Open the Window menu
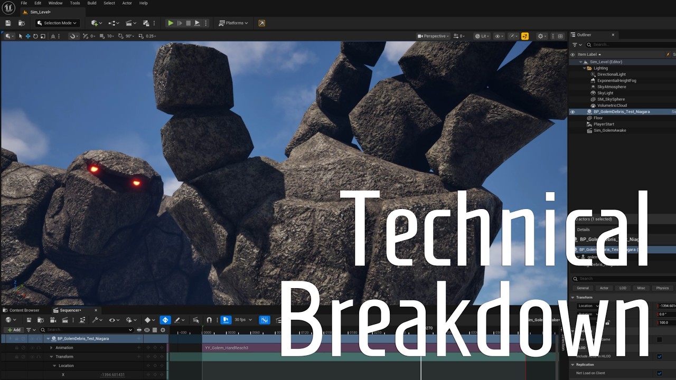The image size is (676, 380). tap(55, 3)
